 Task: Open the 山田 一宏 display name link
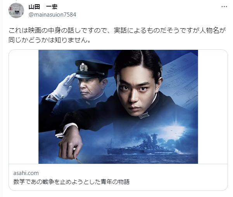click(43, 7)
